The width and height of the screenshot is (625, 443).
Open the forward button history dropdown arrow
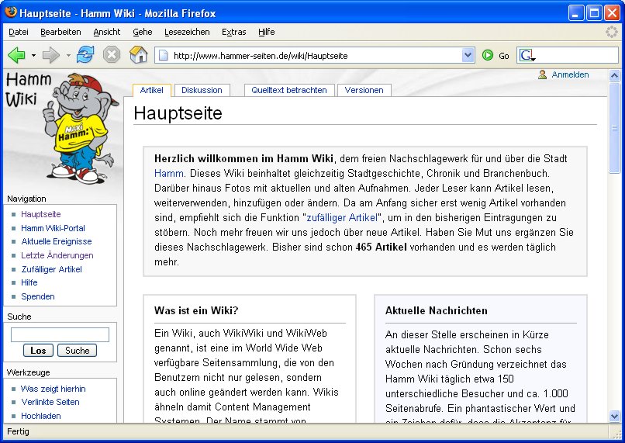point(68,56)
